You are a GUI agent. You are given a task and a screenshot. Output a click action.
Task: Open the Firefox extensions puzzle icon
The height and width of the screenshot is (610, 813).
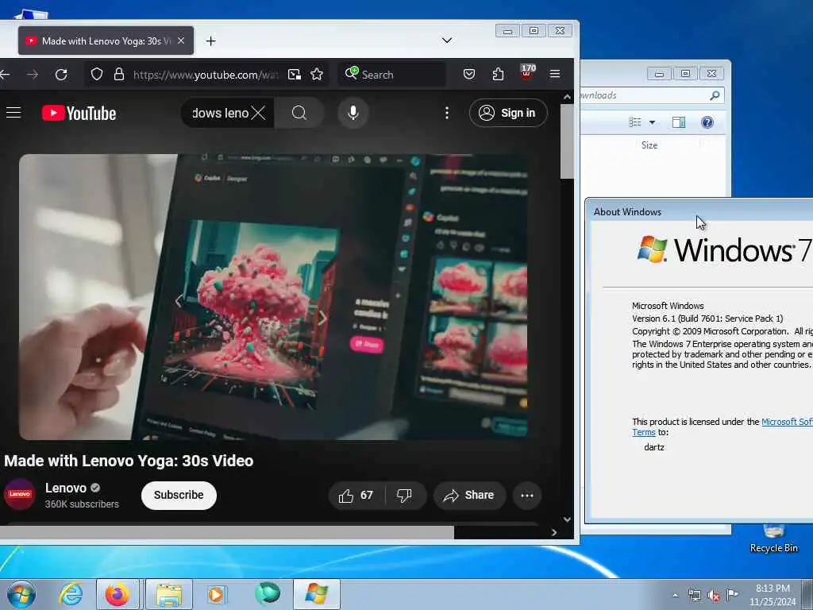[x=498, y=74]
